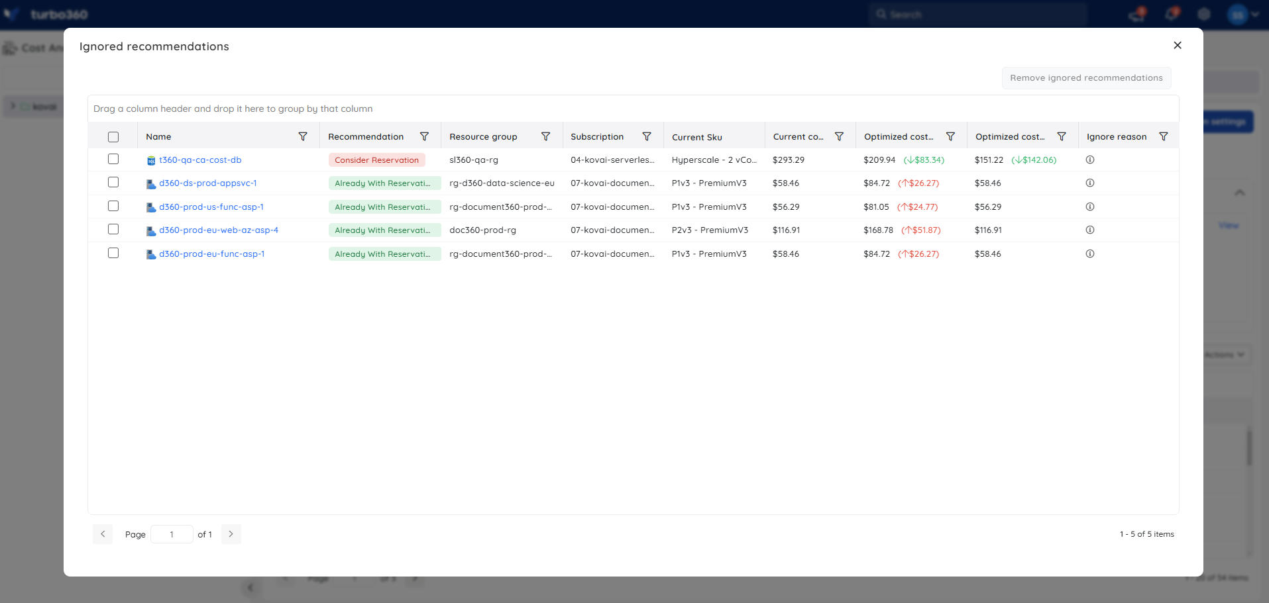Go to the next page of results
Viewport: 1269px width, 603px height.
pyautogui.click(x=231, y=534)
